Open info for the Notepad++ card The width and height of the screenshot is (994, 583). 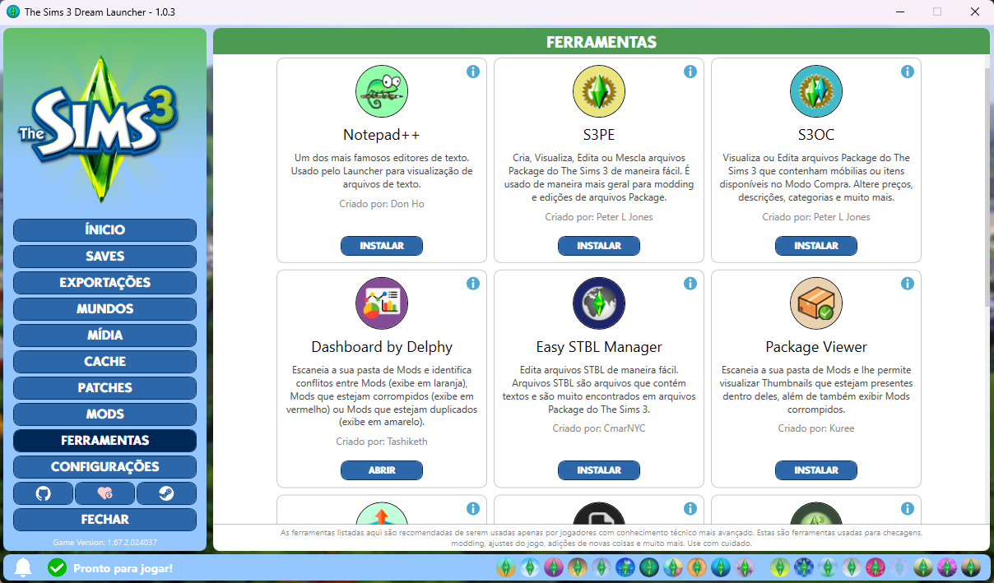473,72
